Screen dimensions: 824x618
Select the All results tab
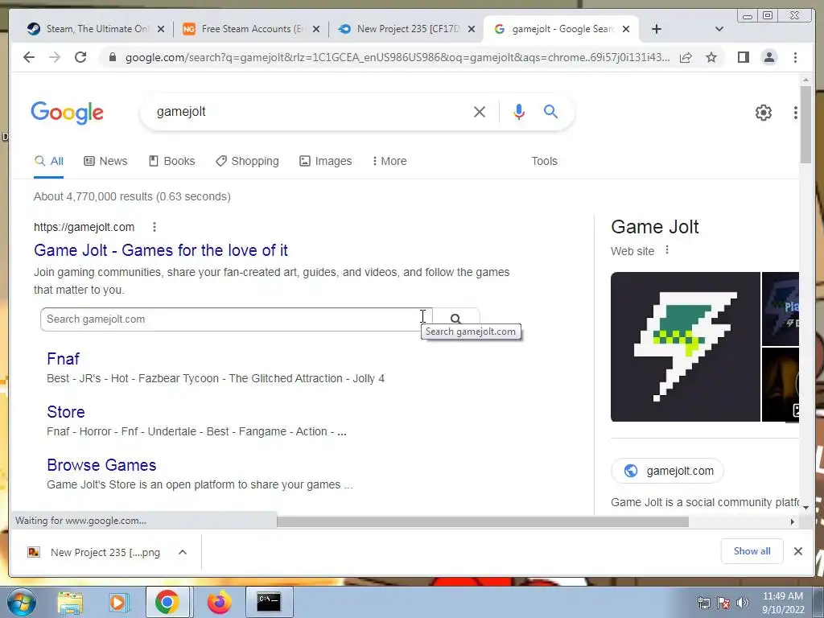coord(49,161)
